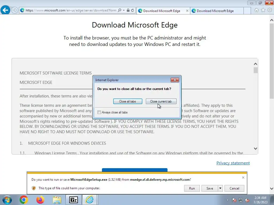Launch Firefox from the taskbar
274x205 pixels.
point(40,200)
